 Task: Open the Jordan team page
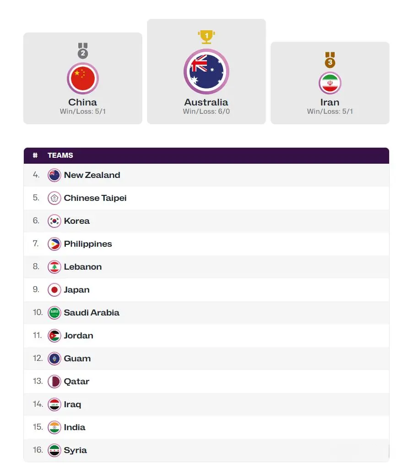click(x=78, y=336)
